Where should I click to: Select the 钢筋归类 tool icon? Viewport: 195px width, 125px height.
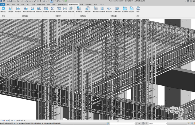(x=39, y=9)
